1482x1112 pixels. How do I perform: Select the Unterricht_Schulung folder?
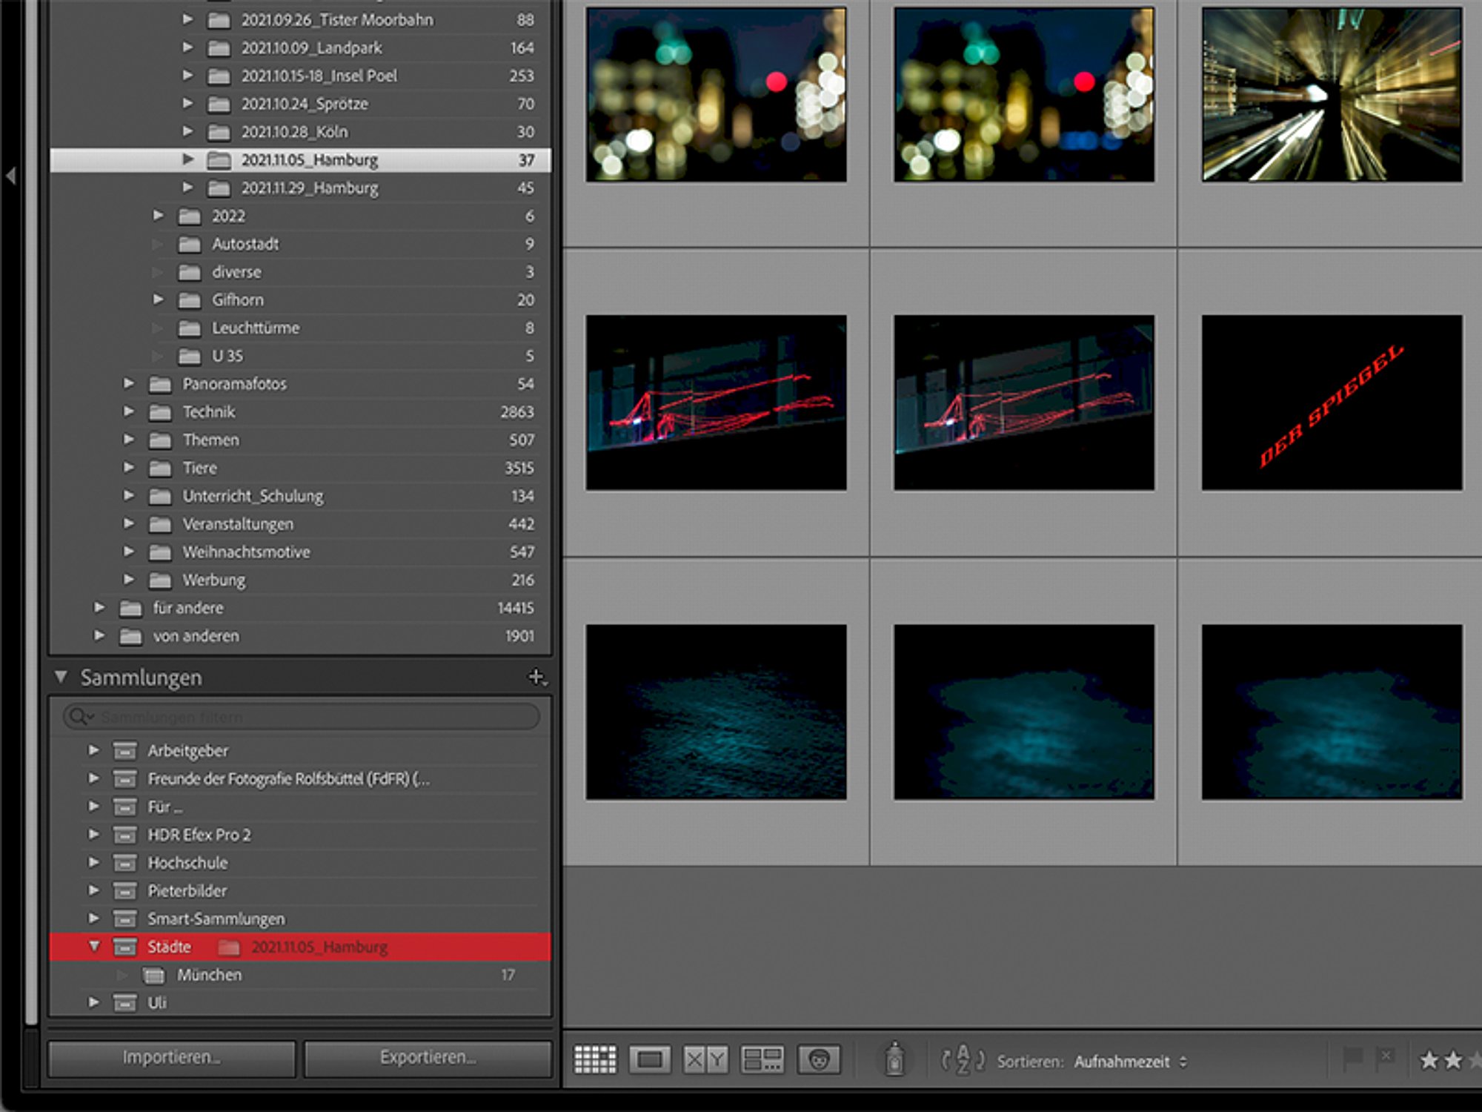(x=300, y=496)
